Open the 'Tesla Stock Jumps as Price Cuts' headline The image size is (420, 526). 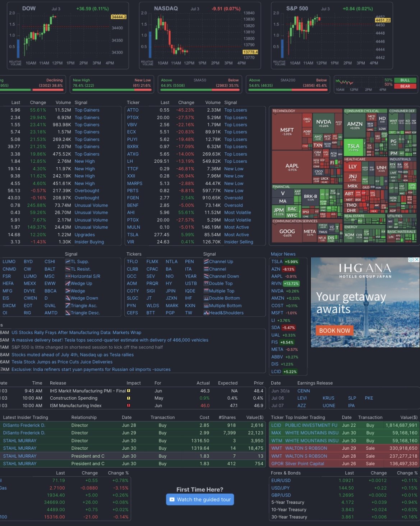click(62, 362)
